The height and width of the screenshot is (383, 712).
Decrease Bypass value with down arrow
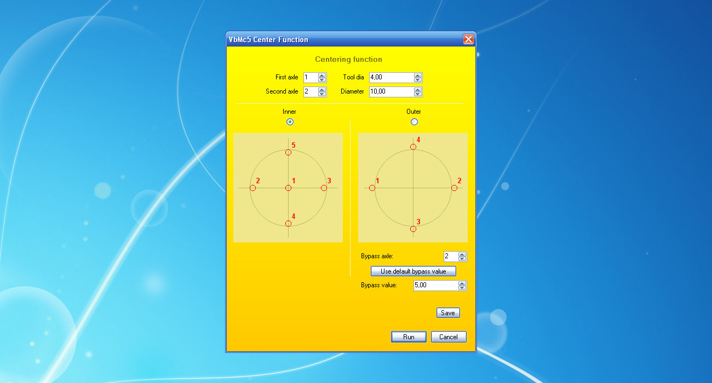click(462, 288)
